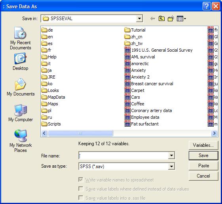The image size is (222, 204).
Task: Select the pl folder
Action: coord(46,110)
